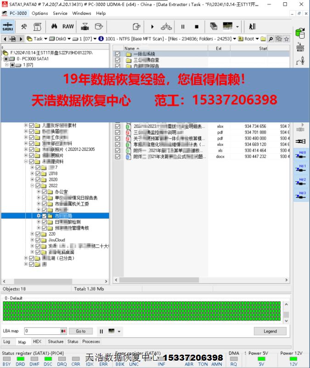Open the Service menu
Screen dimensions: 310x368
click(60, 13)
